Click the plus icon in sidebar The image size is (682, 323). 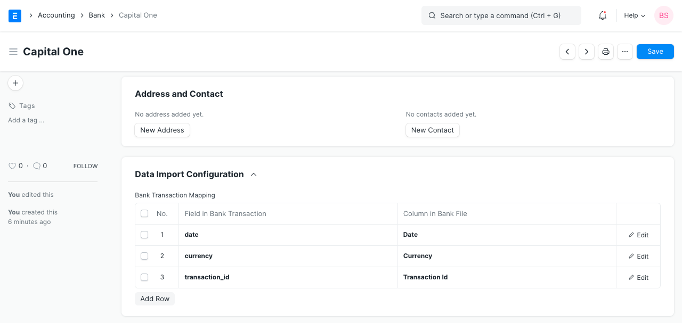[15, 83]
